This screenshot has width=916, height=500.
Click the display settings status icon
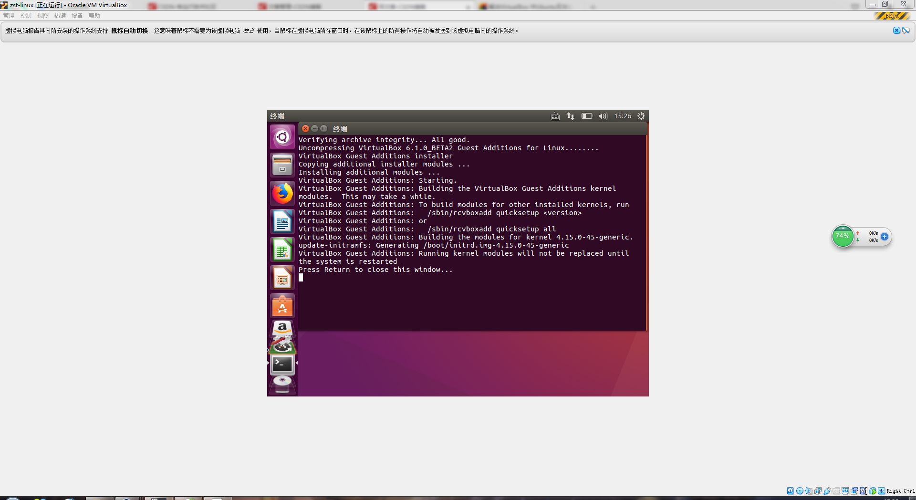pyautogui.click(x=845, y=491)
